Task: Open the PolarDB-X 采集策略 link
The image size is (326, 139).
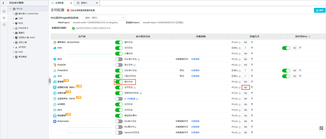Action: (195, 71)
